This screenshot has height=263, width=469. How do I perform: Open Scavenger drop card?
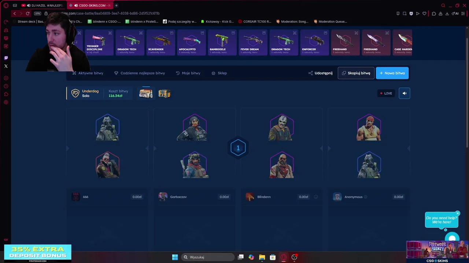160,42
